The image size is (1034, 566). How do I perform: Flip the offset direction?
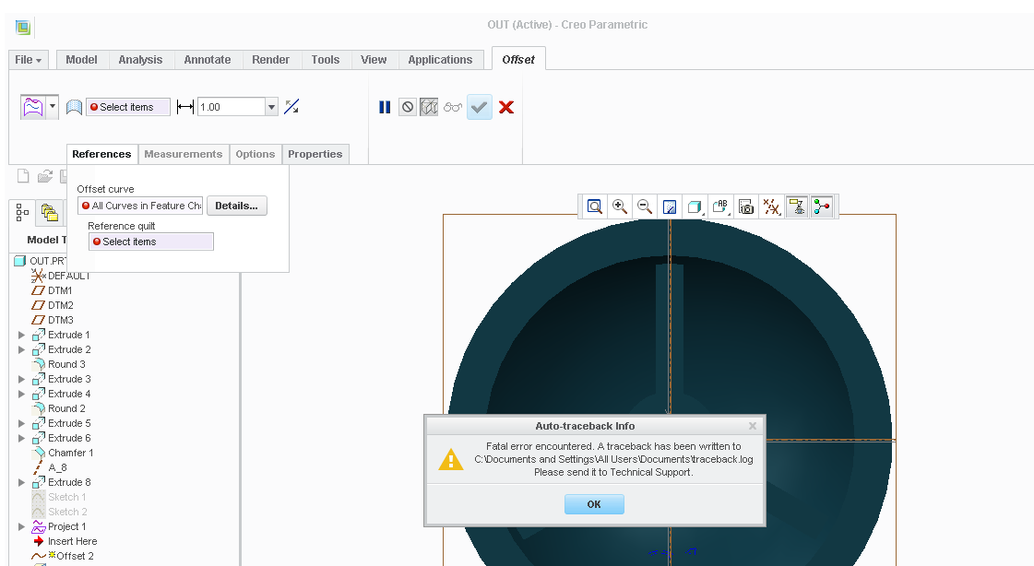[x=291, y=107]
